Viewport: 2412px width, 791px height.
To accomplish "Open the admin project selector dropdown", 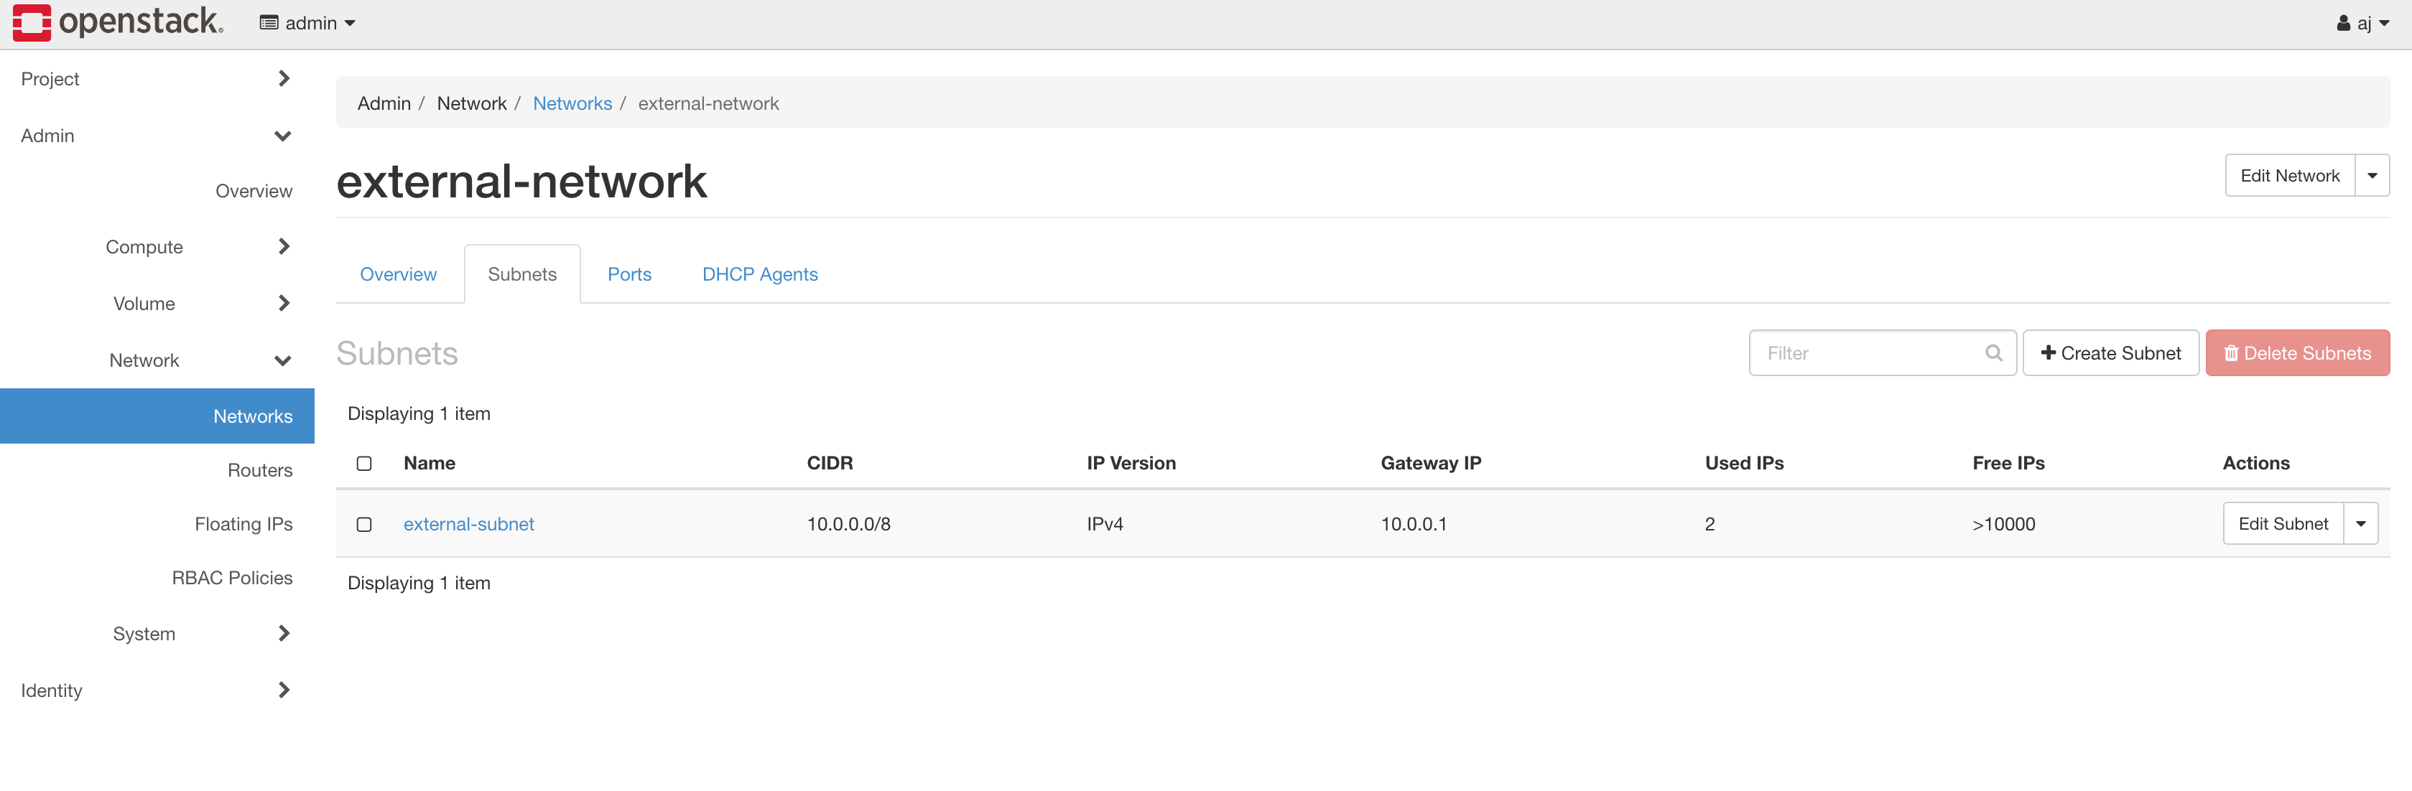I will coord(308,24).
